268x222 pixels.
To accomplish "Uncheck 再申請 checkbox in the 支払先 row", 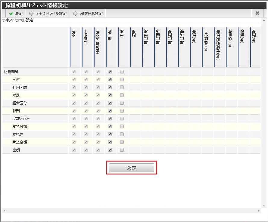I will pyautogui.click(x=110, y=134).
